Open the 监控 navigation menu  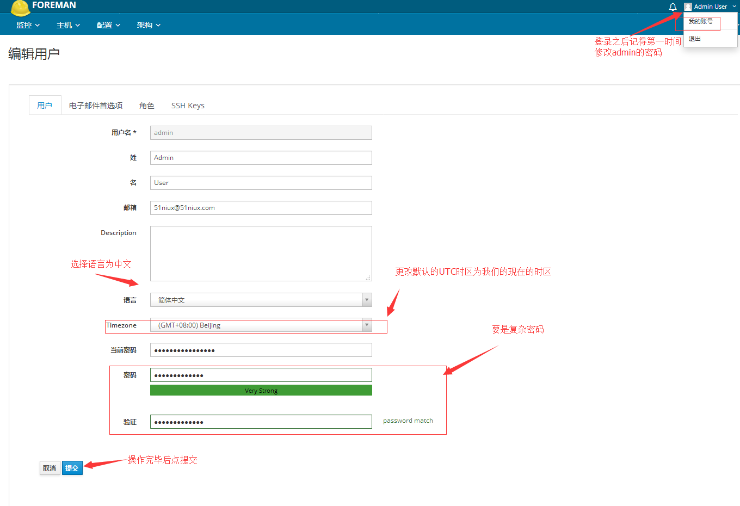click(28, 25)
